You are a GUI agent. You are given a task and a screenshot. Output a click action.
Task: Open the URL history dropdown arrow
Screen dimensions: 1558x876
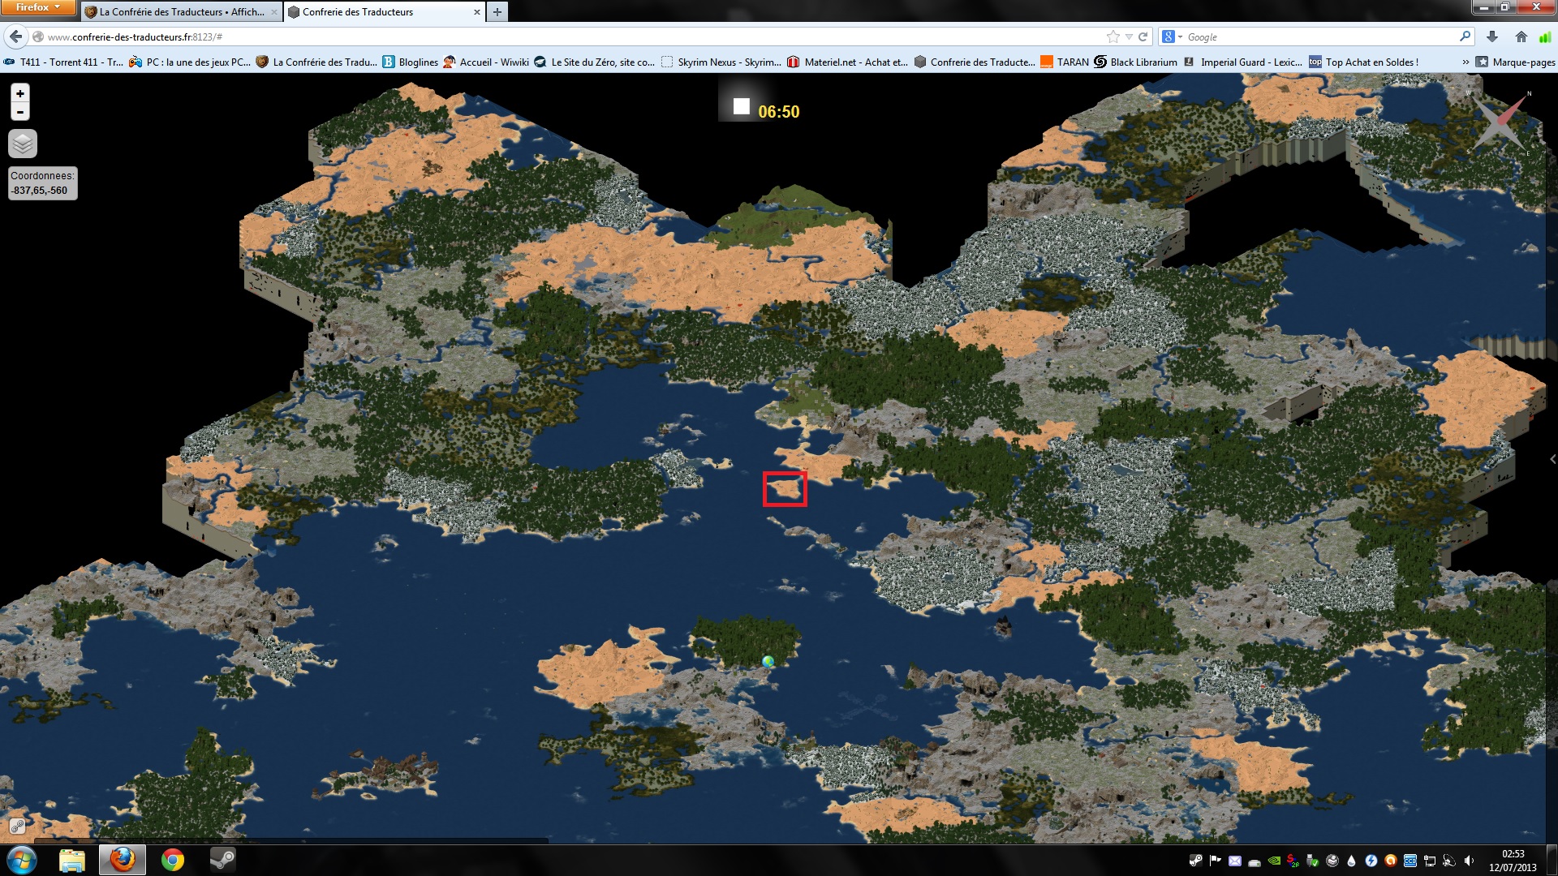point(1129,36)
